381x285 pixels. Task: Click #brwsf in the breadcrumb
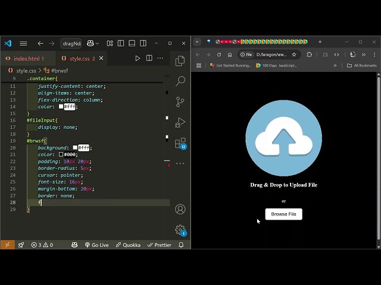coord(60,71)
